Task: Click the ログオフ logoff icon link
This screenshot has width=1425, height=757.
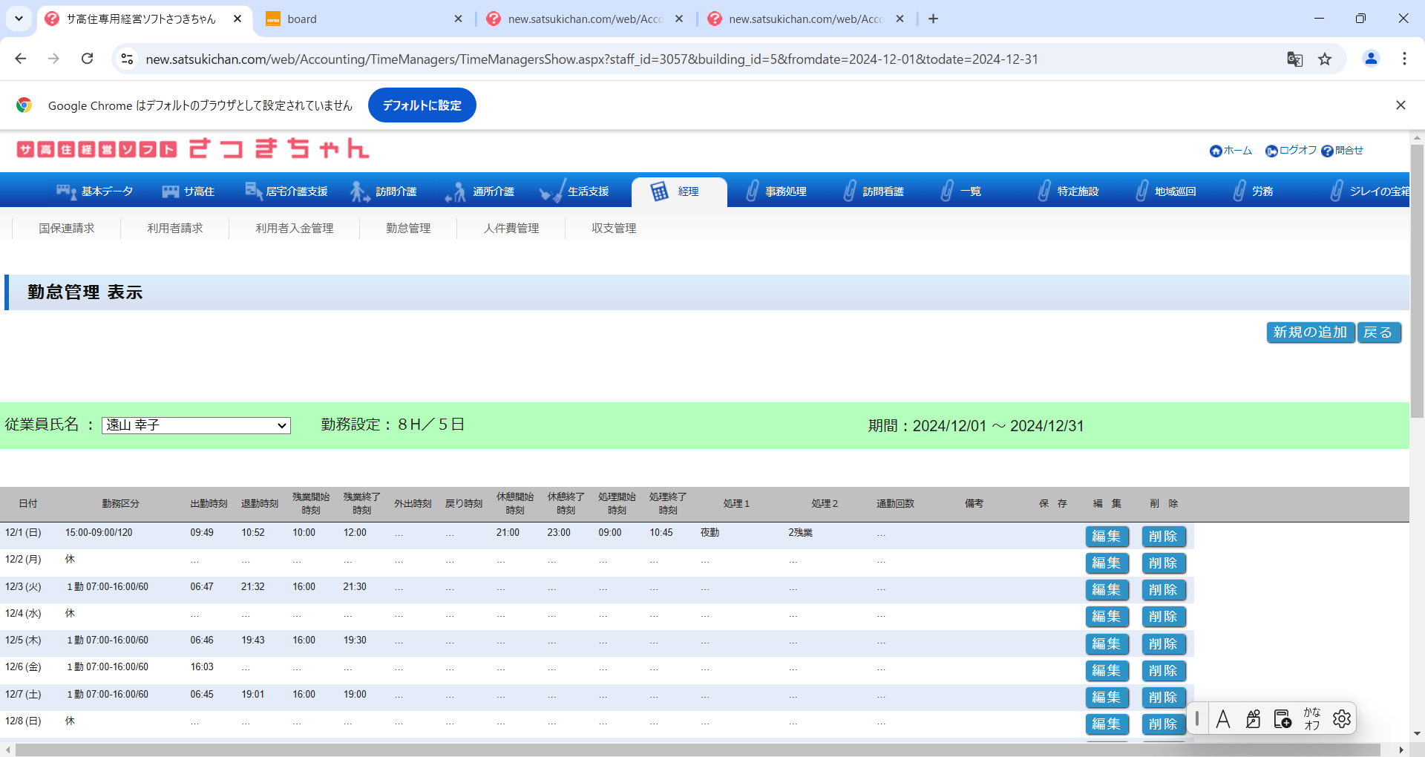Action: click(x=1291, y=151)
